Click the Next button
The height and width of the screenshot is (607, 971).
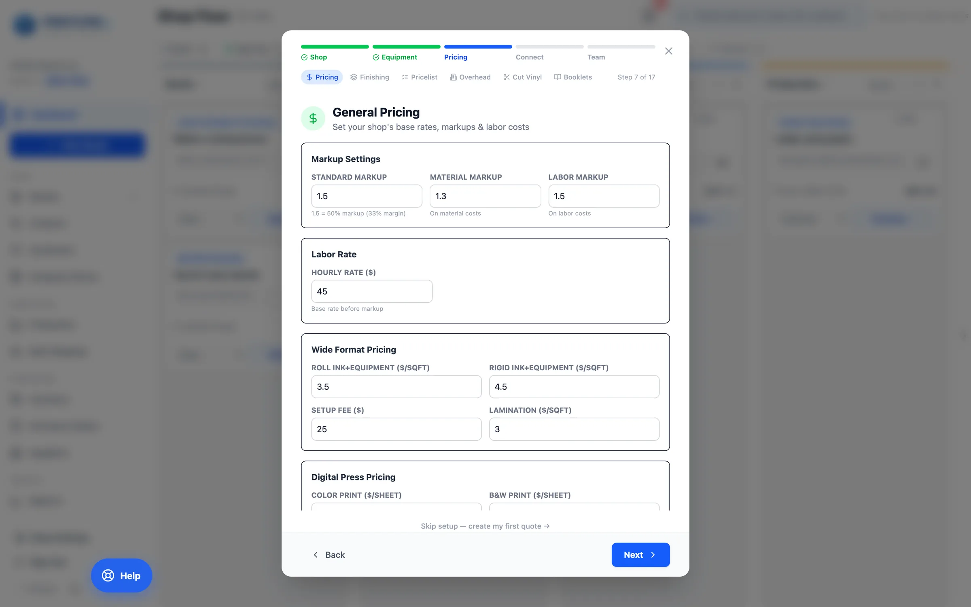(640, 555)
